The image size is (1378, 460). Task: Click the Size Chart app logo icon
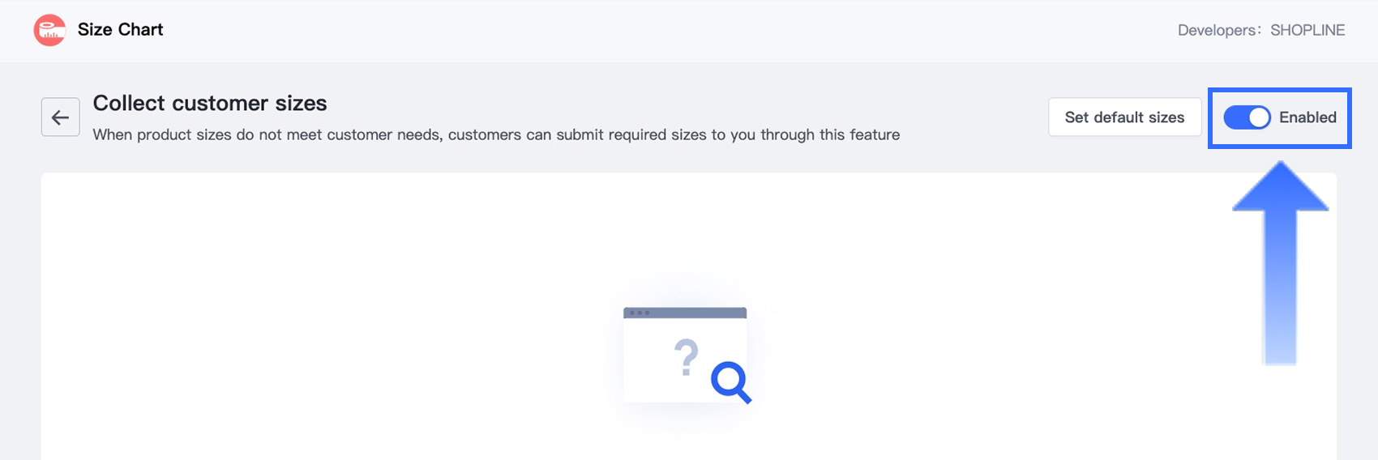[49, 30]
